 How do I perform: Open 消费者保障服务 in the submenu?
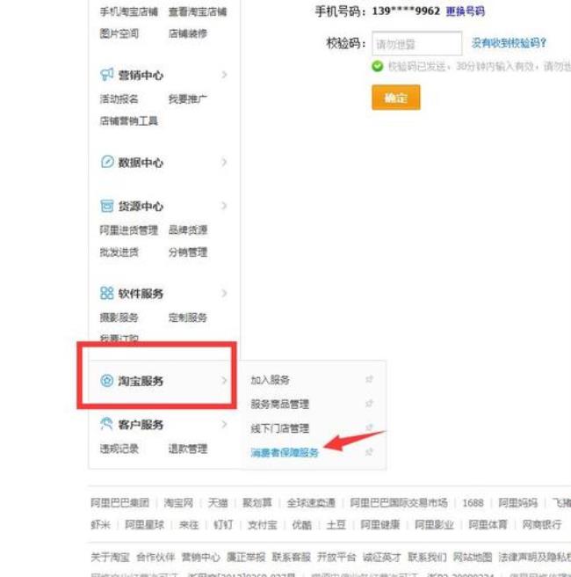pos(285,453)
